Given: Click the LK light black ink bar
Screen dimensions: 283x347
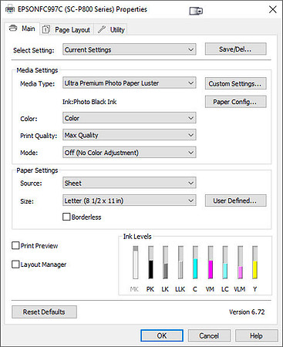Looking at the screenshot, I should point(166,262).
